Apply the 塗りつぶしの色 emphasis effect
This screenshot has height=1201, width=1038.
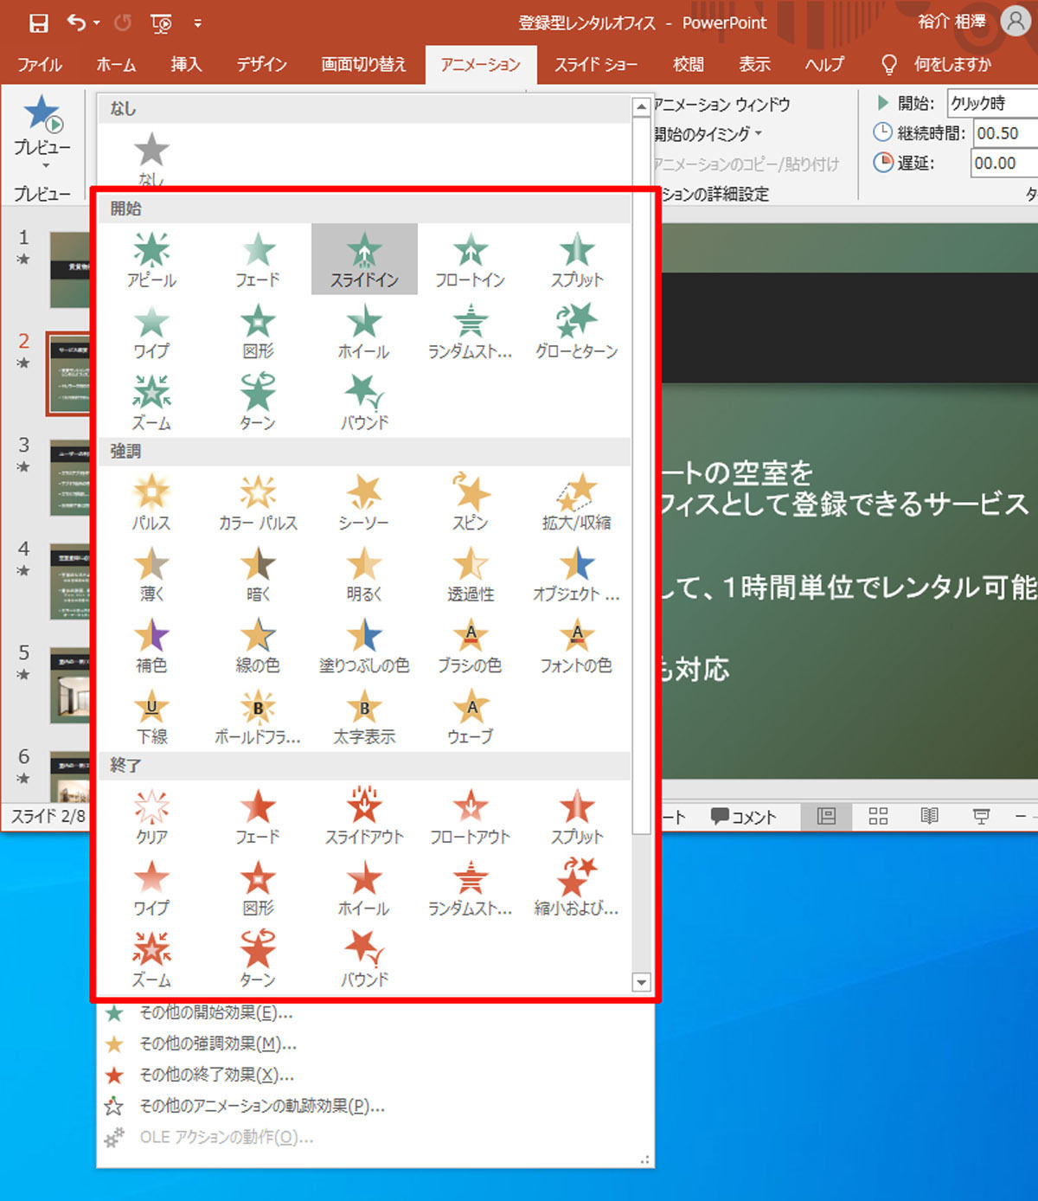364,645
